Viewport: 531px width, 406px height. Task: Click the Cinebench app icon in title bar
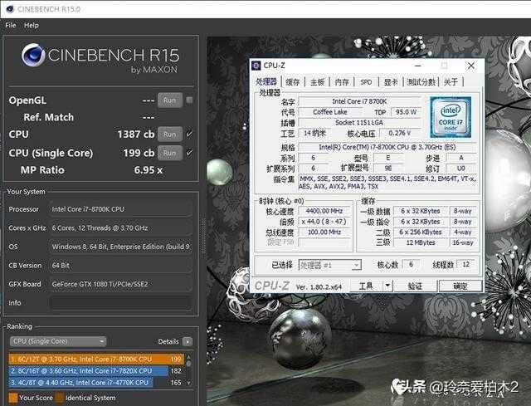coord(9,8)
